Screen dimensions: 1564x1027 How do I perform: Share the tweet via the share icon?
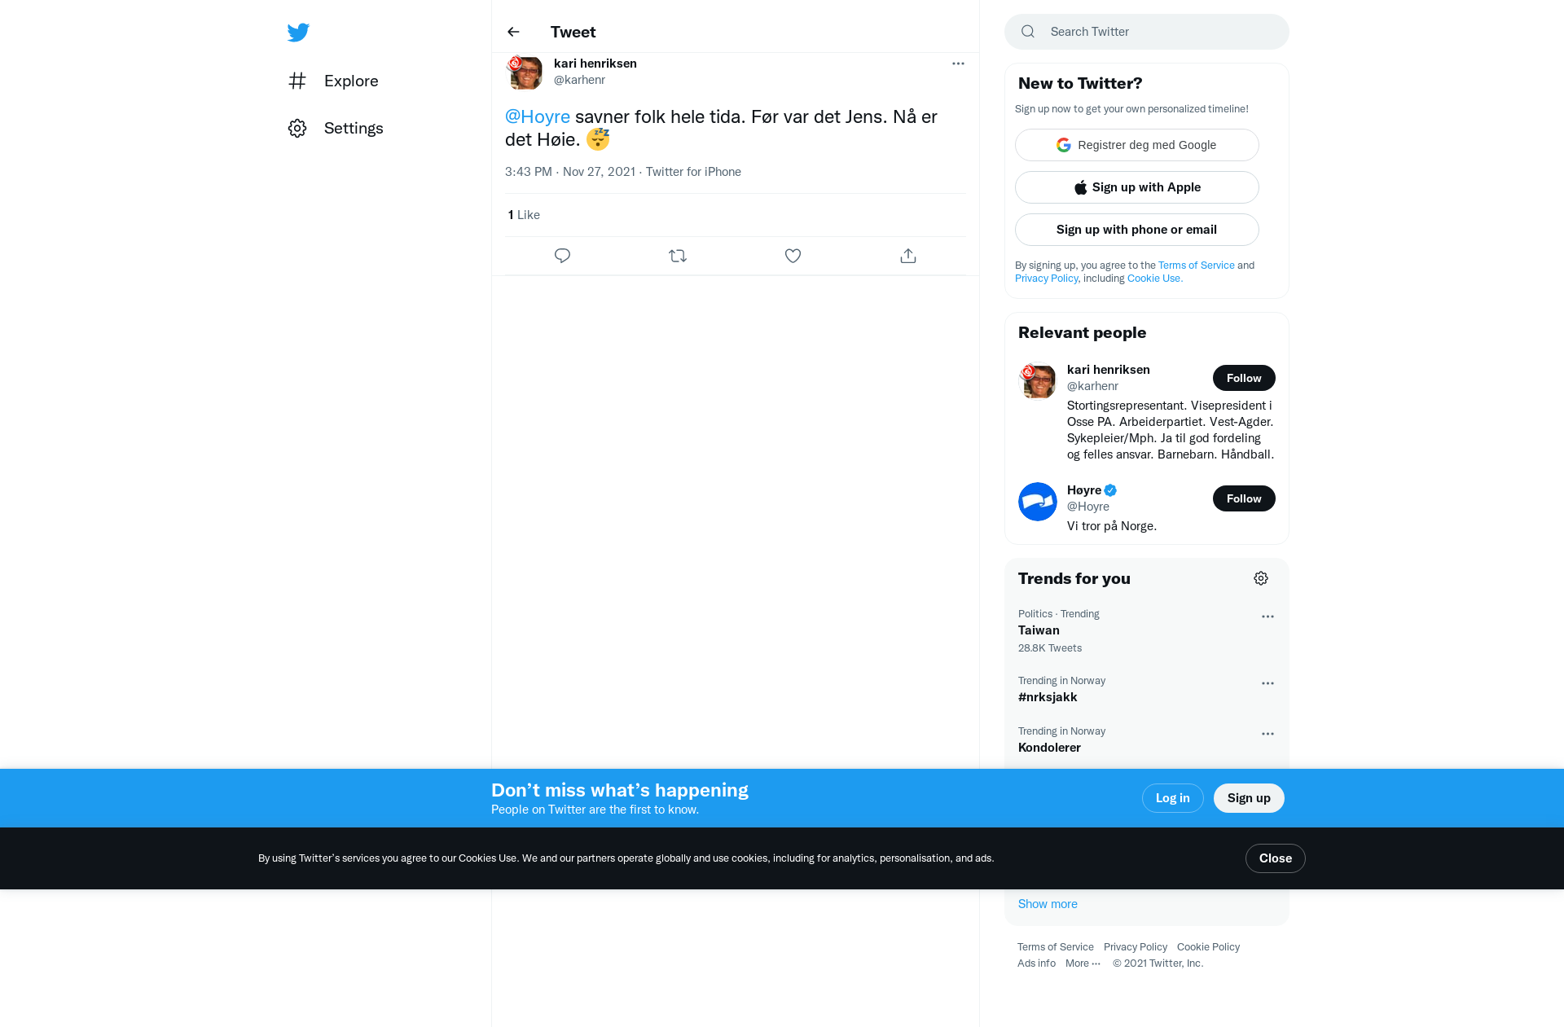click(908, 256)
